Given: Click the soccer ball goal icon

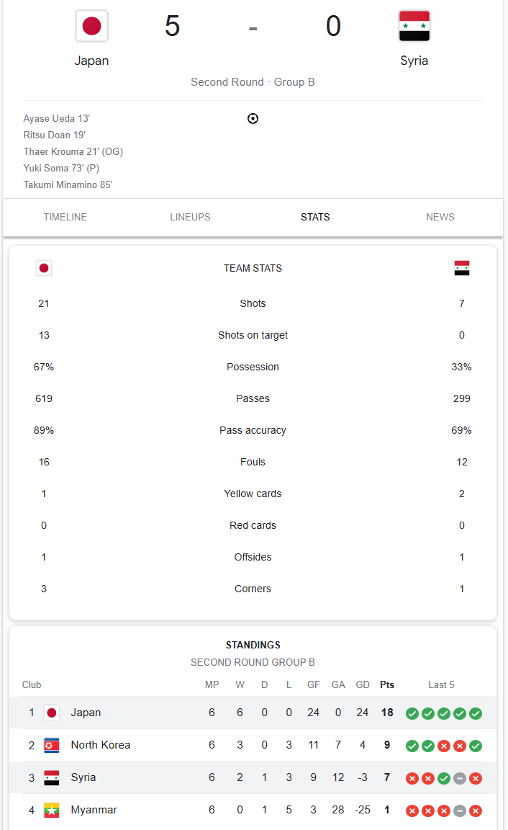Looking at the screenshot, I should pos(253,119).
